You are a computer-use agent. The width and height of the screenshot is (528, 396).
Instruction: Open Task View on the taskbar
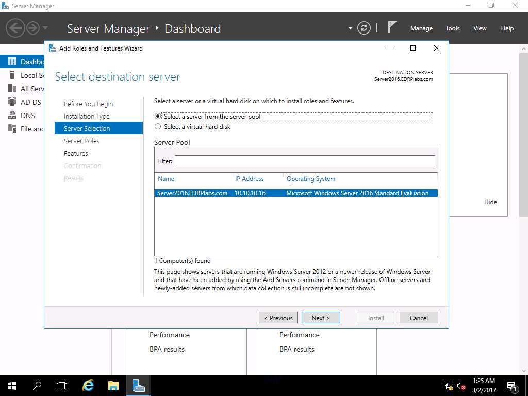click(x=62, y=386)
